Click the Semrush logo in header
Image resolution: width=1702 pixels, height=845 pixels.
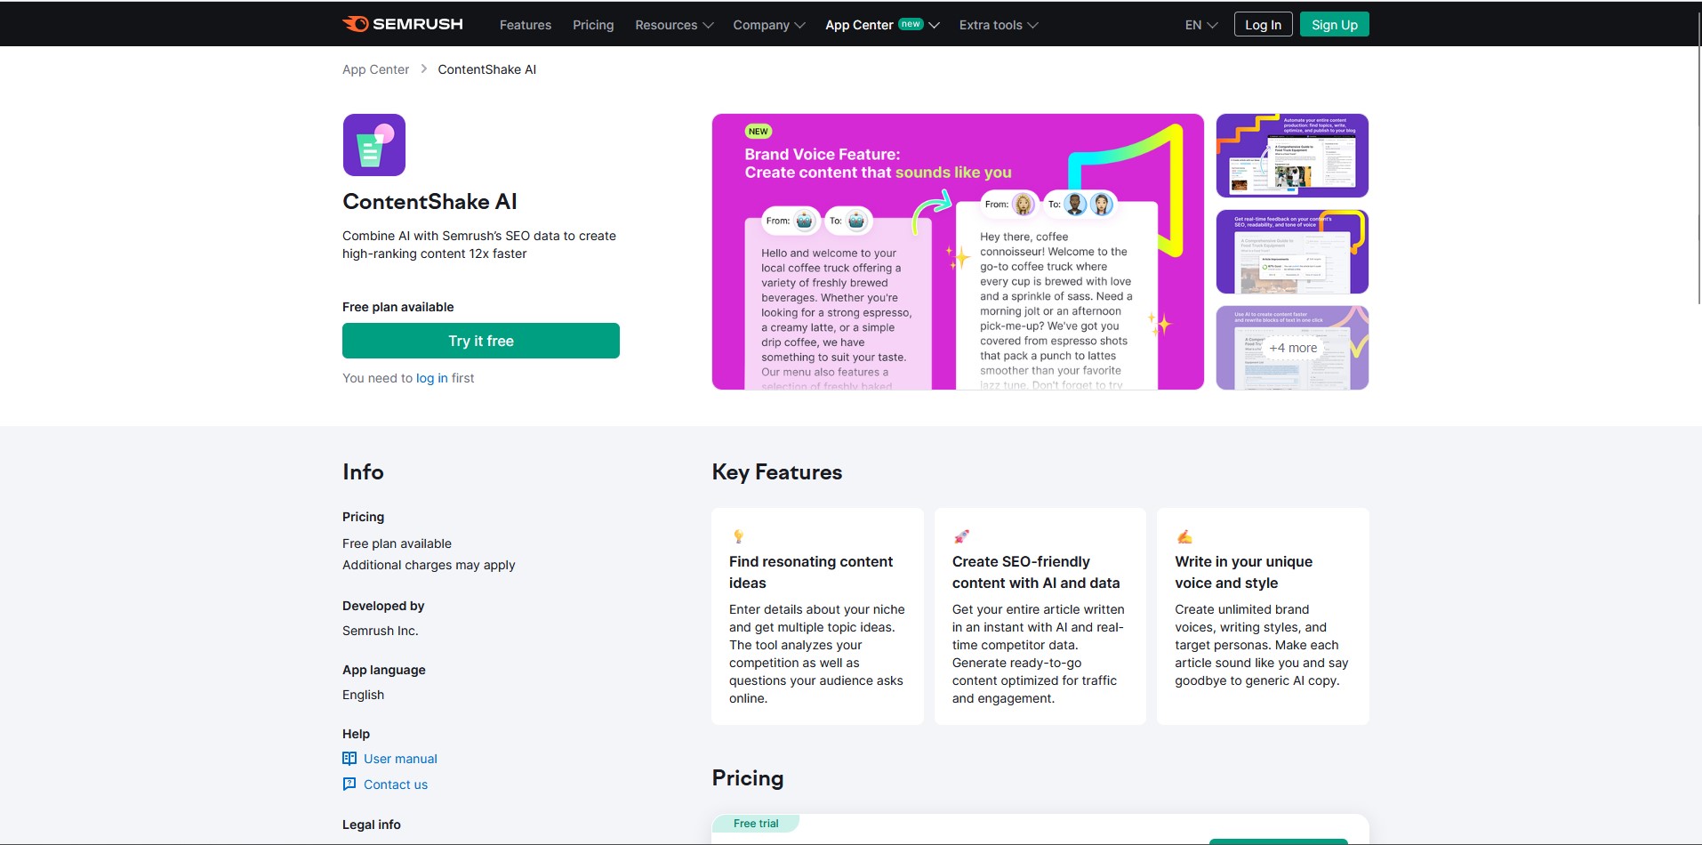pyautogui.click(x=403, y=24)
